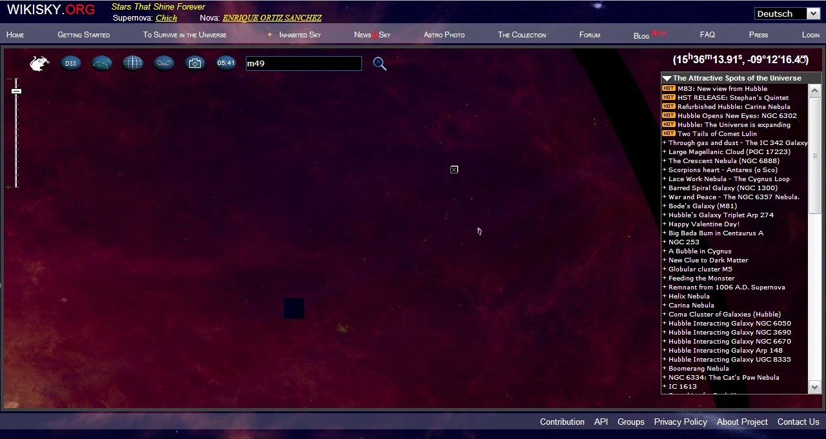
Task: Open To Survive in the Universe menu
Action: point(185,35)
